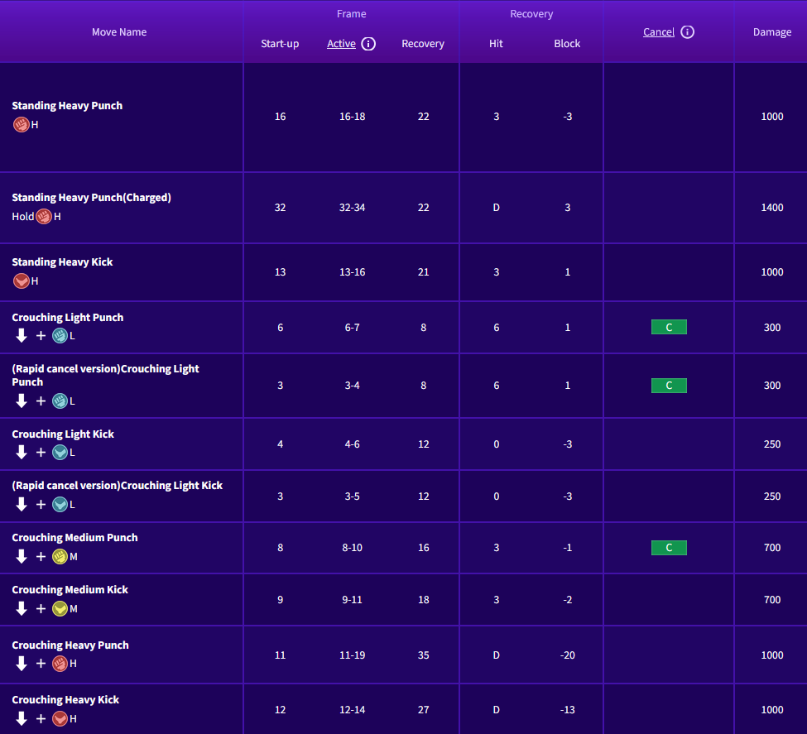Click the C badge in Rapid cancel Crouching Light Punch row

(x=669, y=386)
